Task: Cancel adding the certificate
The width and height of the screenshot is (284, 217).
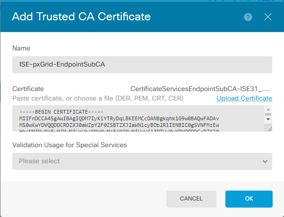Action: 191,199
